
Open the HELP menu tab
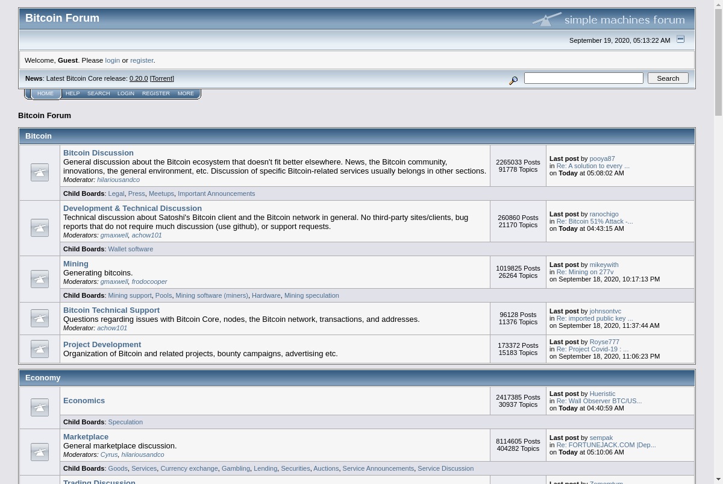(72, 94)
